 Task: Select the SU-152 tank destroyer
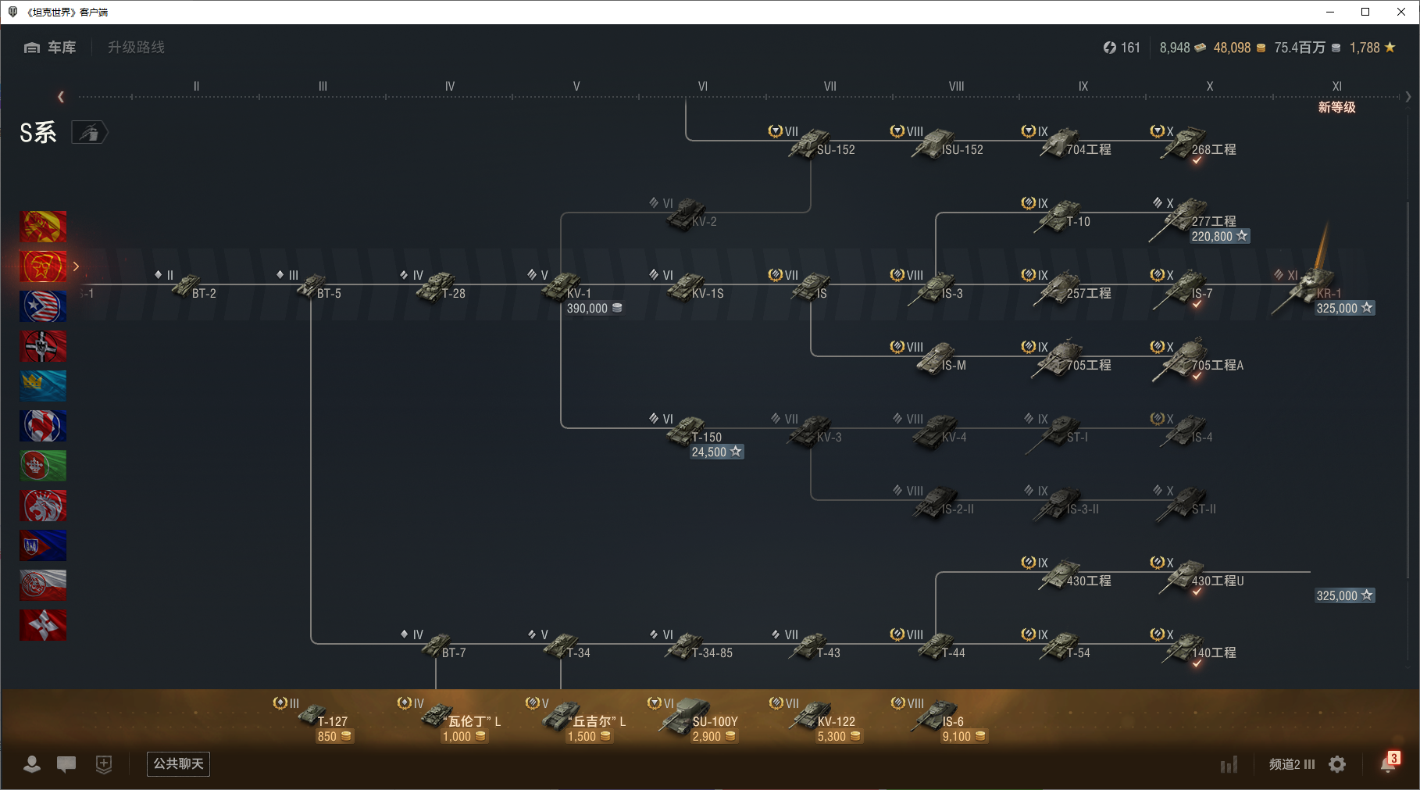coord(812,143)
